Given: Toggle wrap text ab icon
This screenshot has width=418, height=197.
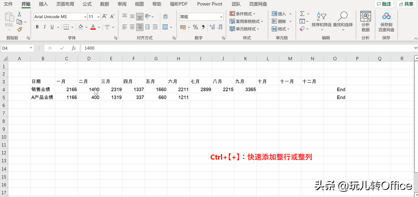Looking at the screenshot, I should (x=165, y=16).
